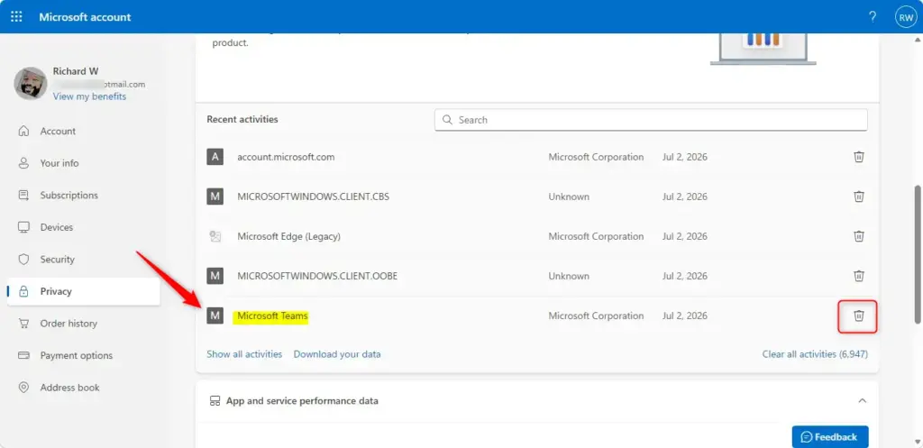Select the MICROSOFTWINDOWS.CLIENT.CBS activity name
Image resolution: width=923 pixels, height=448 pixels.
[x=313, y=197]
